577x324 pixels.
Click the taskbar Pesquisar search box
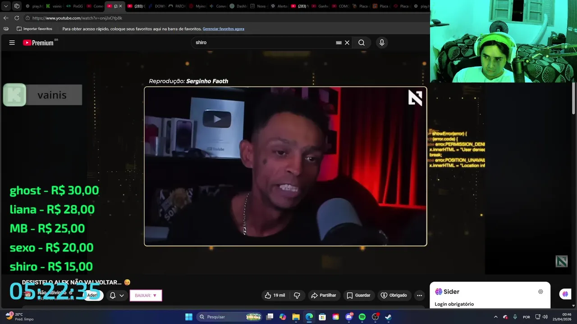(230, 317)
